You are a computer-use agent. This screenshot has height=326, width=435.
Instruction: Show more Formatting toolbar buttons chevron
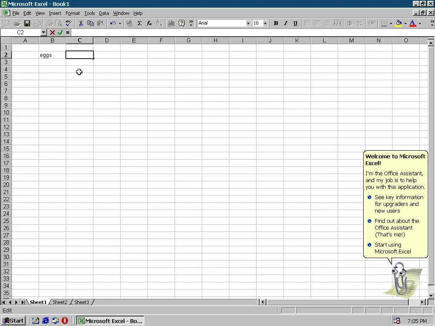432,23
